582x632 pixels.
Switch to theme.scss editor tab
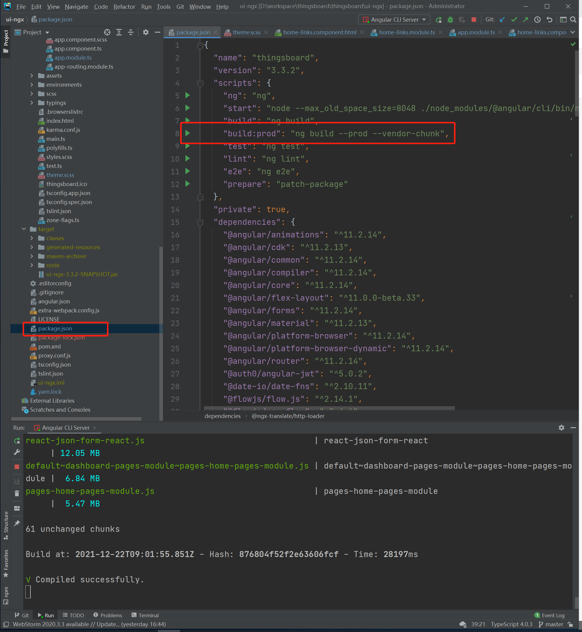(246, 33)
